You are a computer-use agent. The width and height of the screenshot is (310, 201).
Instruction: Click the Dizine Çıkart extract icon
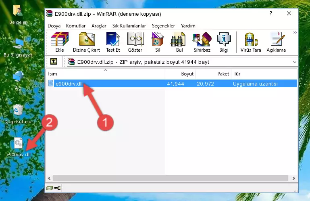(x=86, y=42)
